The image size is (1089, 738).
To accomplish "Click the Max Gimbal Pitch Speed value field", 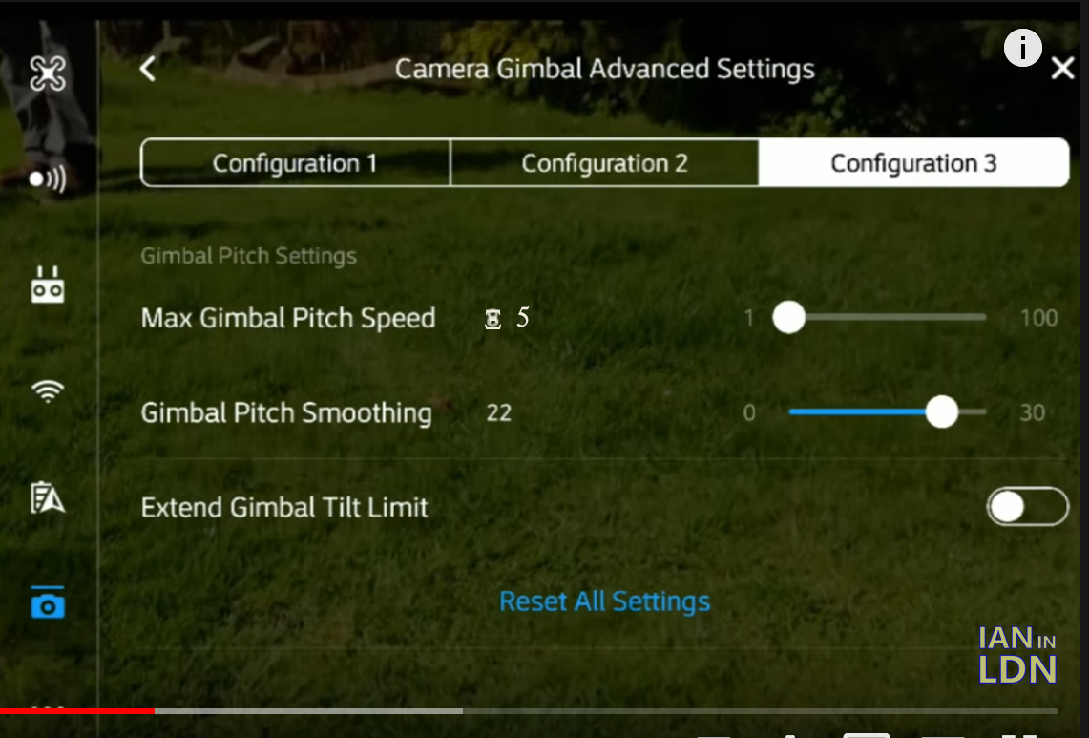I will [x=506, y=317].
